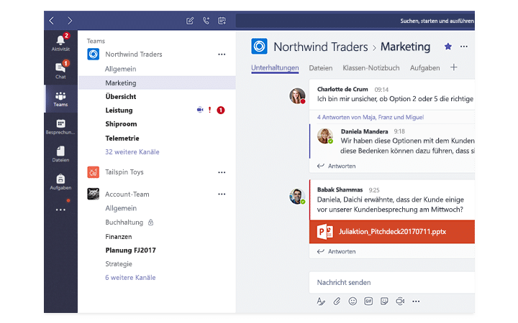
Task: Open Chat in the left sidebar
Action: point(60,70)
